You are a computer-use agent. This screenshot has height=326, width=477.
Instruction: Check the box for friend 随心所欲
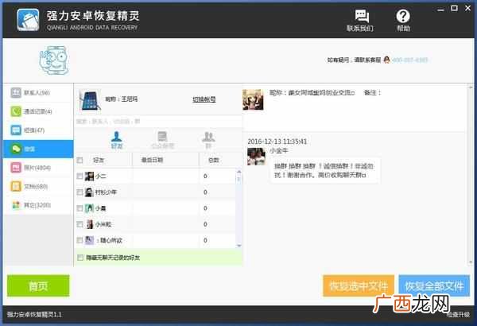[79, 240]
